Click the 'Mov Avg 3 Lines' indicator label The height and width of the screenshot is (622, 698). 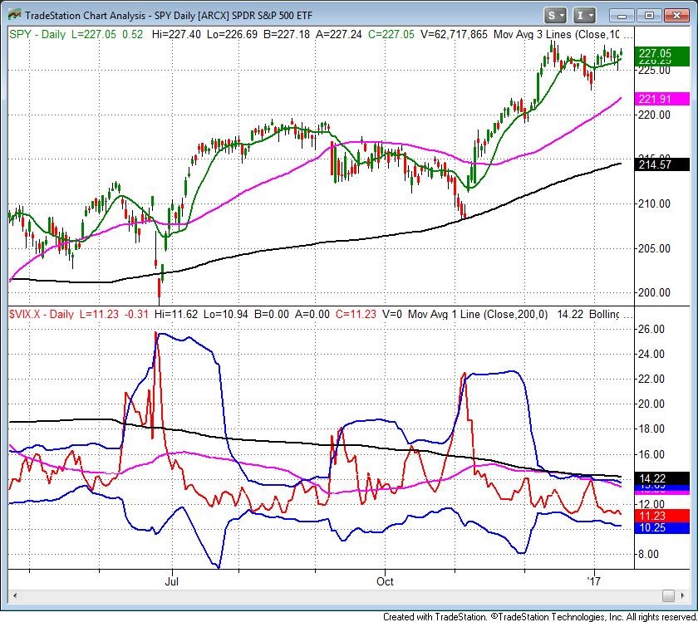tap(533, 34)
